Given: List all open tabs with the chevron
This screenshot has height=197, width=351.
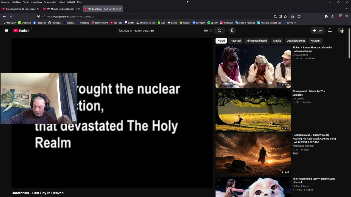Looking at the screenshot, I should click(347, 9).
